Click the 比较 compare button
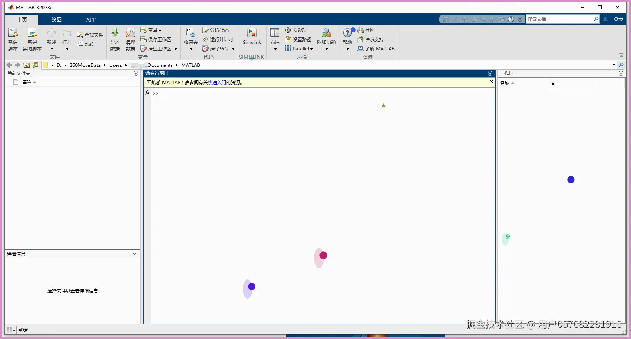631x339 pixels. pos(85,44)
